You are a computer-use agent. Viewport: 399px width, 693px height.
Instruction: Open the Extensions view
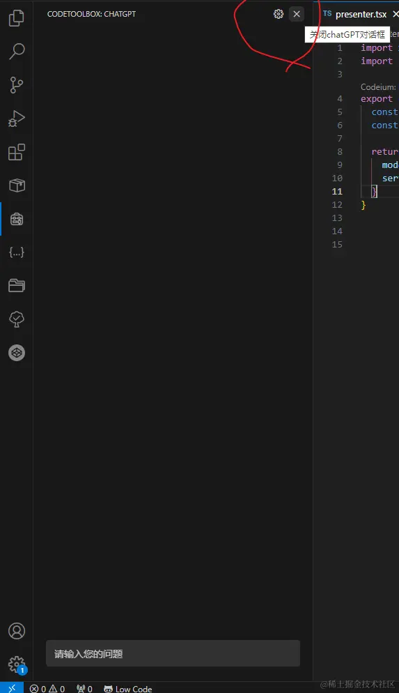coord(16,153)
